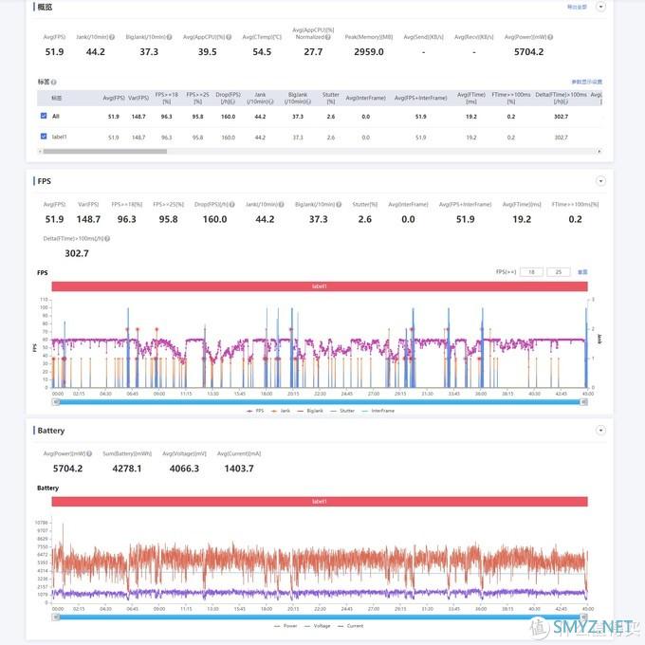Click right handle of FPS chart range slider
Screen dimensions: 645x645
583,402
